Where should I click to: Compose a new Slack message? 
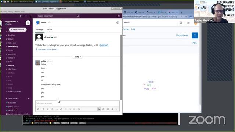point(28,23)
